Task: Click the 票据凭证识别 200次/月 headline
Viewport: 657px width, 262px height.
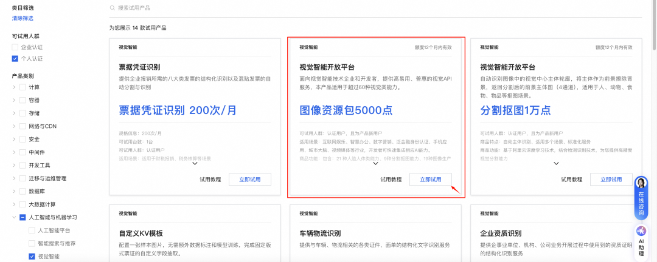Action: tap(178, 110)
